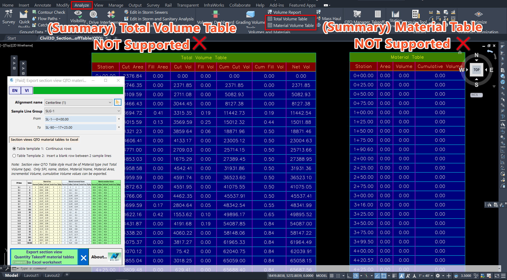
Task: Click the TOP face of the ViewCube
Action: point(477,70)
